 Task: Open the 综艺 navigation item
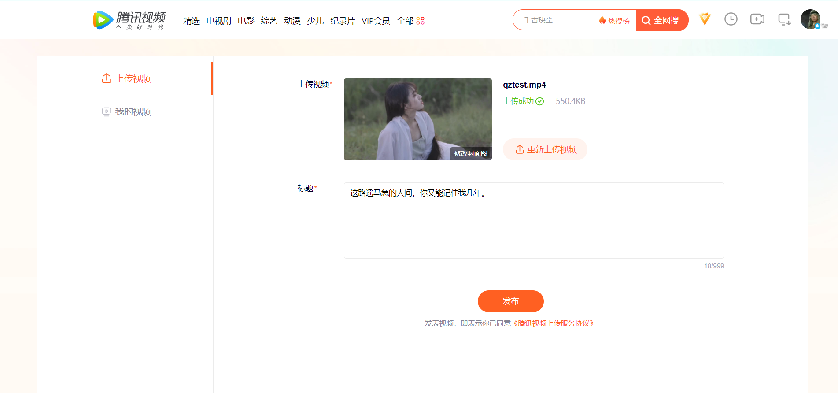coord(269,21)
